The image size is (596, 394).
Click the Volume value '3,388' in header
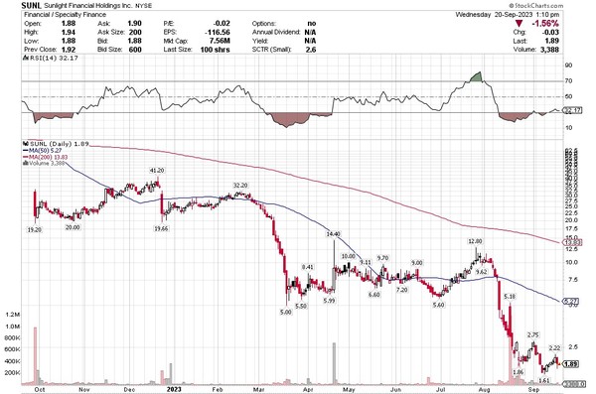click(x=549, y=50)
